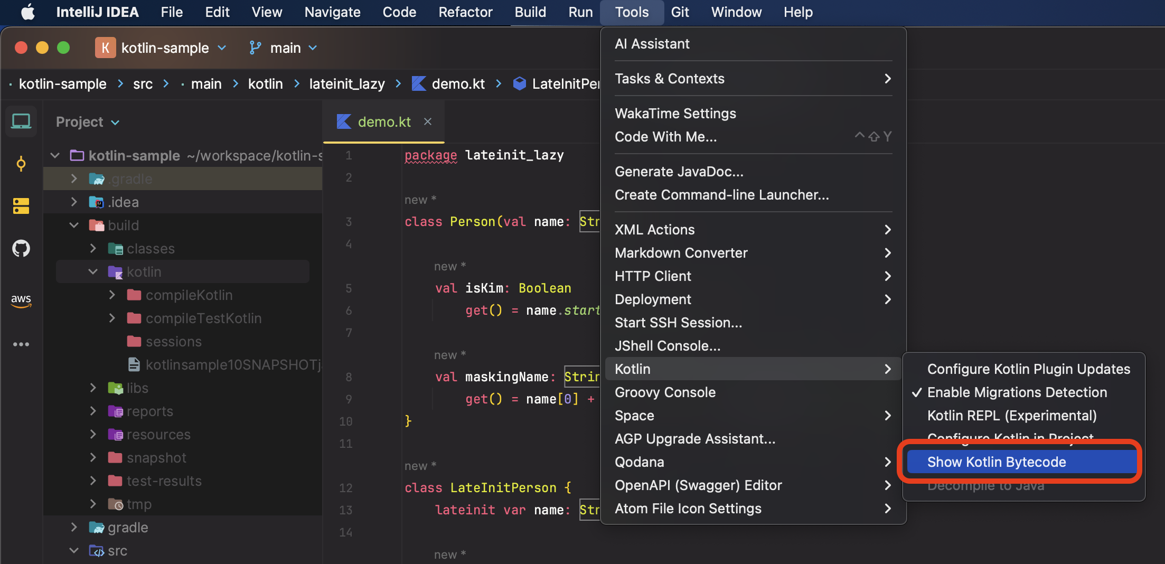Click the git branch icon beside main
The height and width of the screenshot is (564, 1165).
256,48
